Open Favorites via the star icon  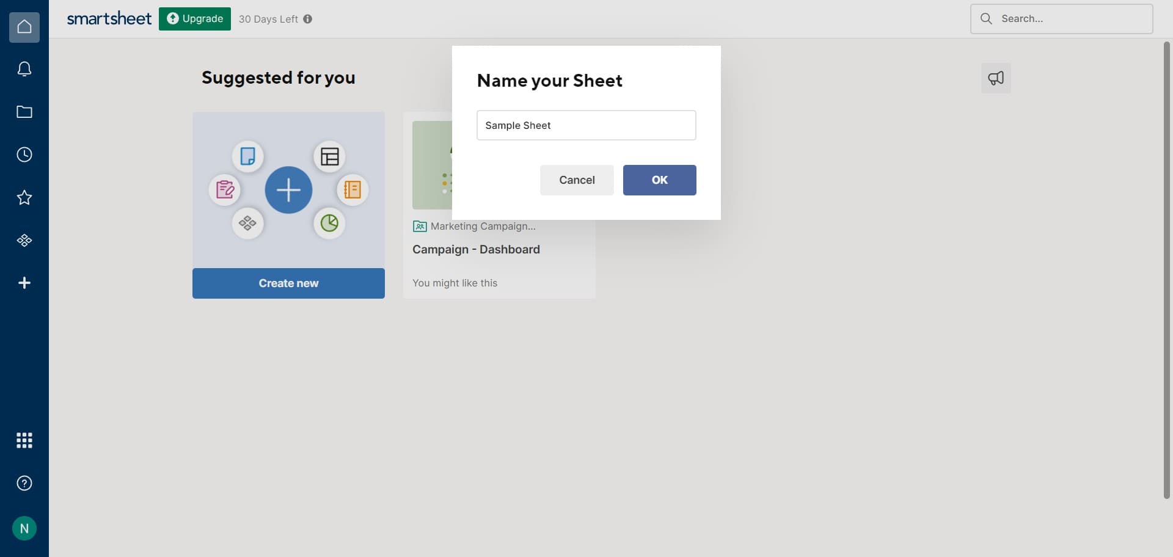pyautogui.click(x=24, y=197)
